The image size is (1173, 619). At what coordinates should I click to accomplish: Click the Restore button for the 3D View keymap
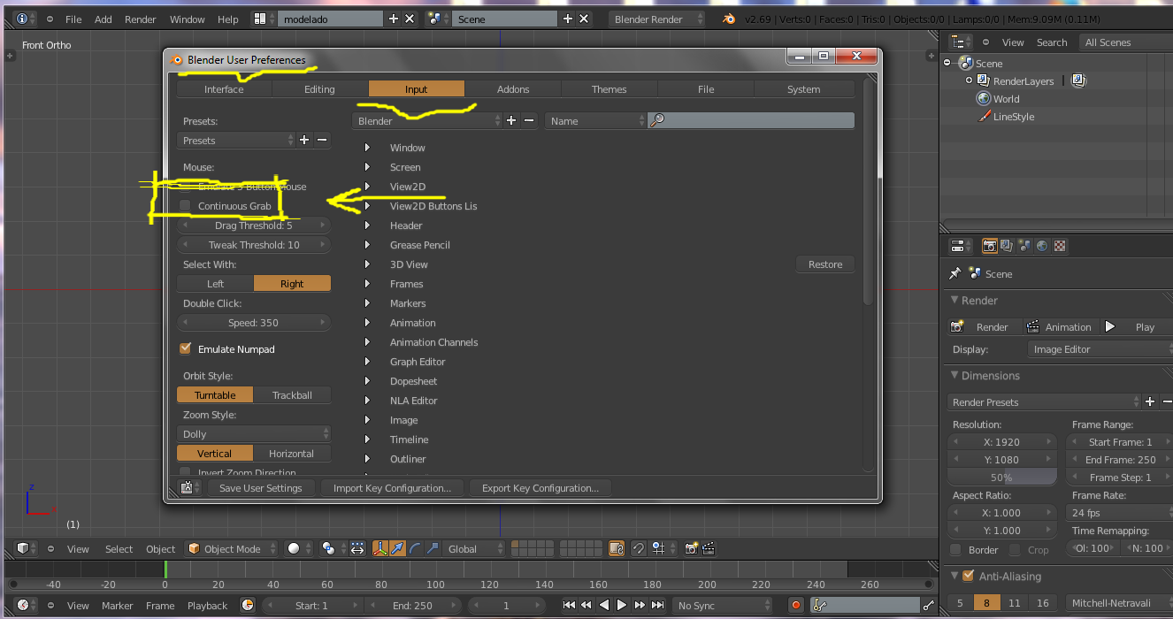pos(825,264)
